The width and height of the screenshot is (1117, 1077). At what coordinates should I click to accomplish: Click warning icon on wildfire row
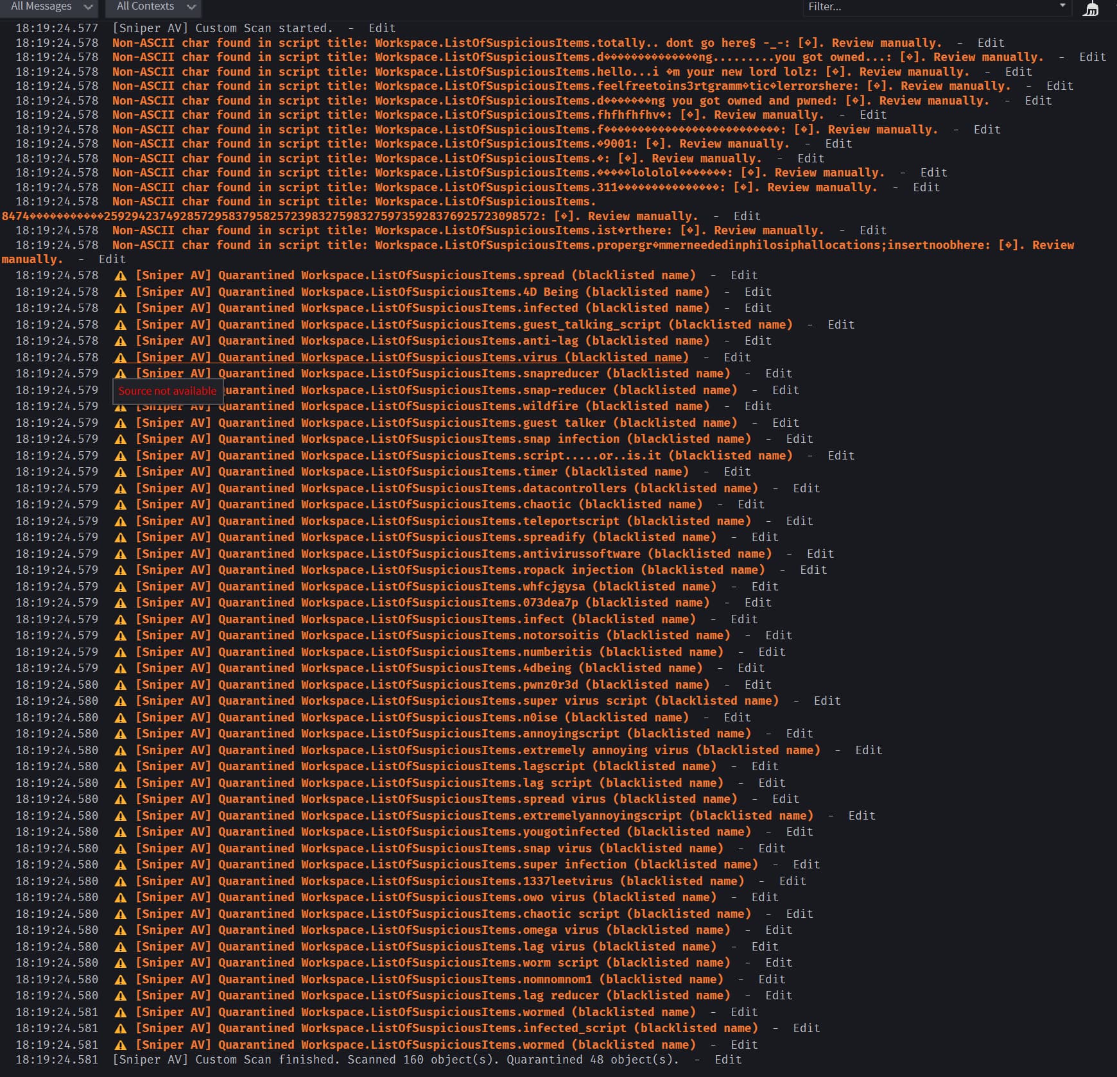(x=121, y=407)
